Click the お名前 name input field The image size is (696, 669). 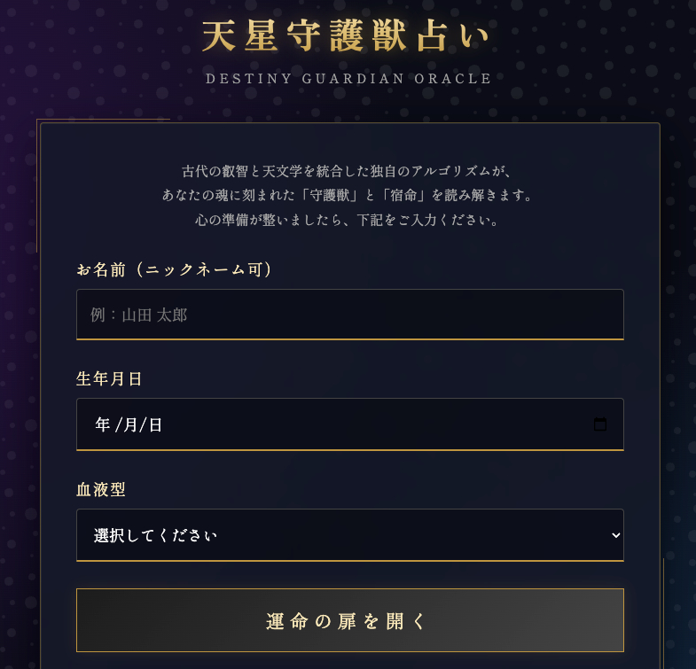(349, 315)
